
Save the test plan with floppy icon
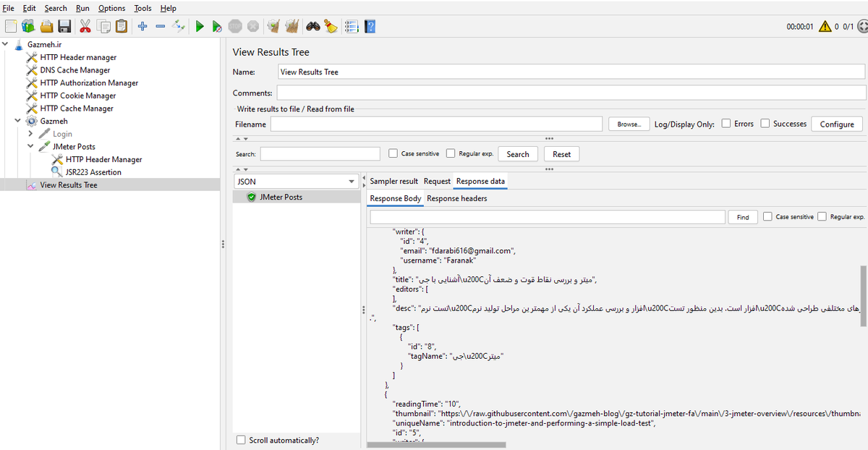pyautogui.click(x=64, y=27)
